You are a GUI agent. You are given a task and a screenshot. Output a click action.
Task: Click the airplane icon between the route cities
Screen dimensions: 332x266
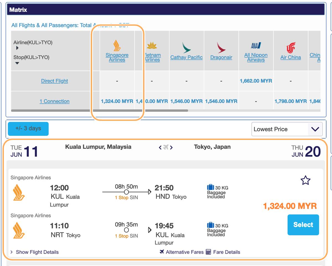click(x=166, y=147)
